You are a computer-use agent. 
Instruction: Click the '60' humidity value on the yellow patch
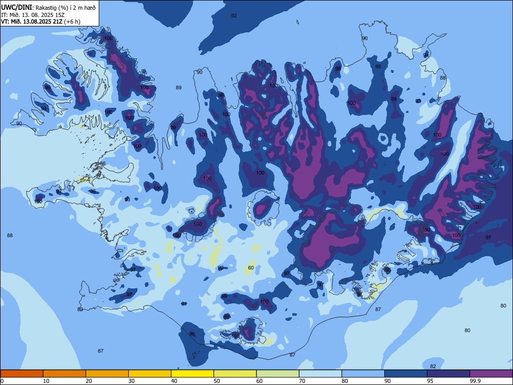pyautogui.click(x=251, y=268)
